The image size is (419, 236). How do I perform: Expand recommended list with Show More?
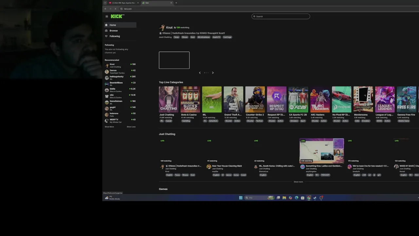click(x=109, y=127)
